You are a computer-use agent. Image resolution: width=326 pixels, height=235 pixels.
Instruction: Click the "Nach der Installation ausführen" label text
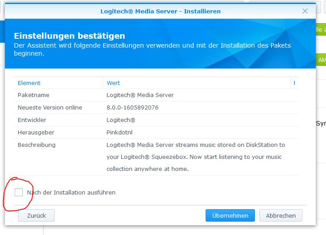[x=71, y=192]
